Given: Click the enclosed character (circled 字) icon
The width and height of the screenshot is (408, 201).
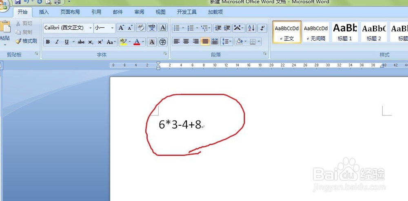Looking at the screenshot, I should coord(163,42).
